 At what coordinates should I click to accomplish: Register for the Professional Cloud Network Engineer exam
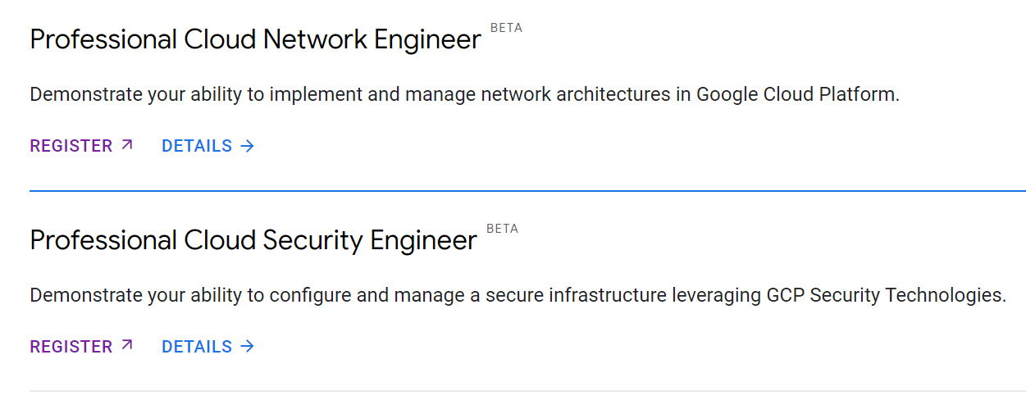coord(71,146)
